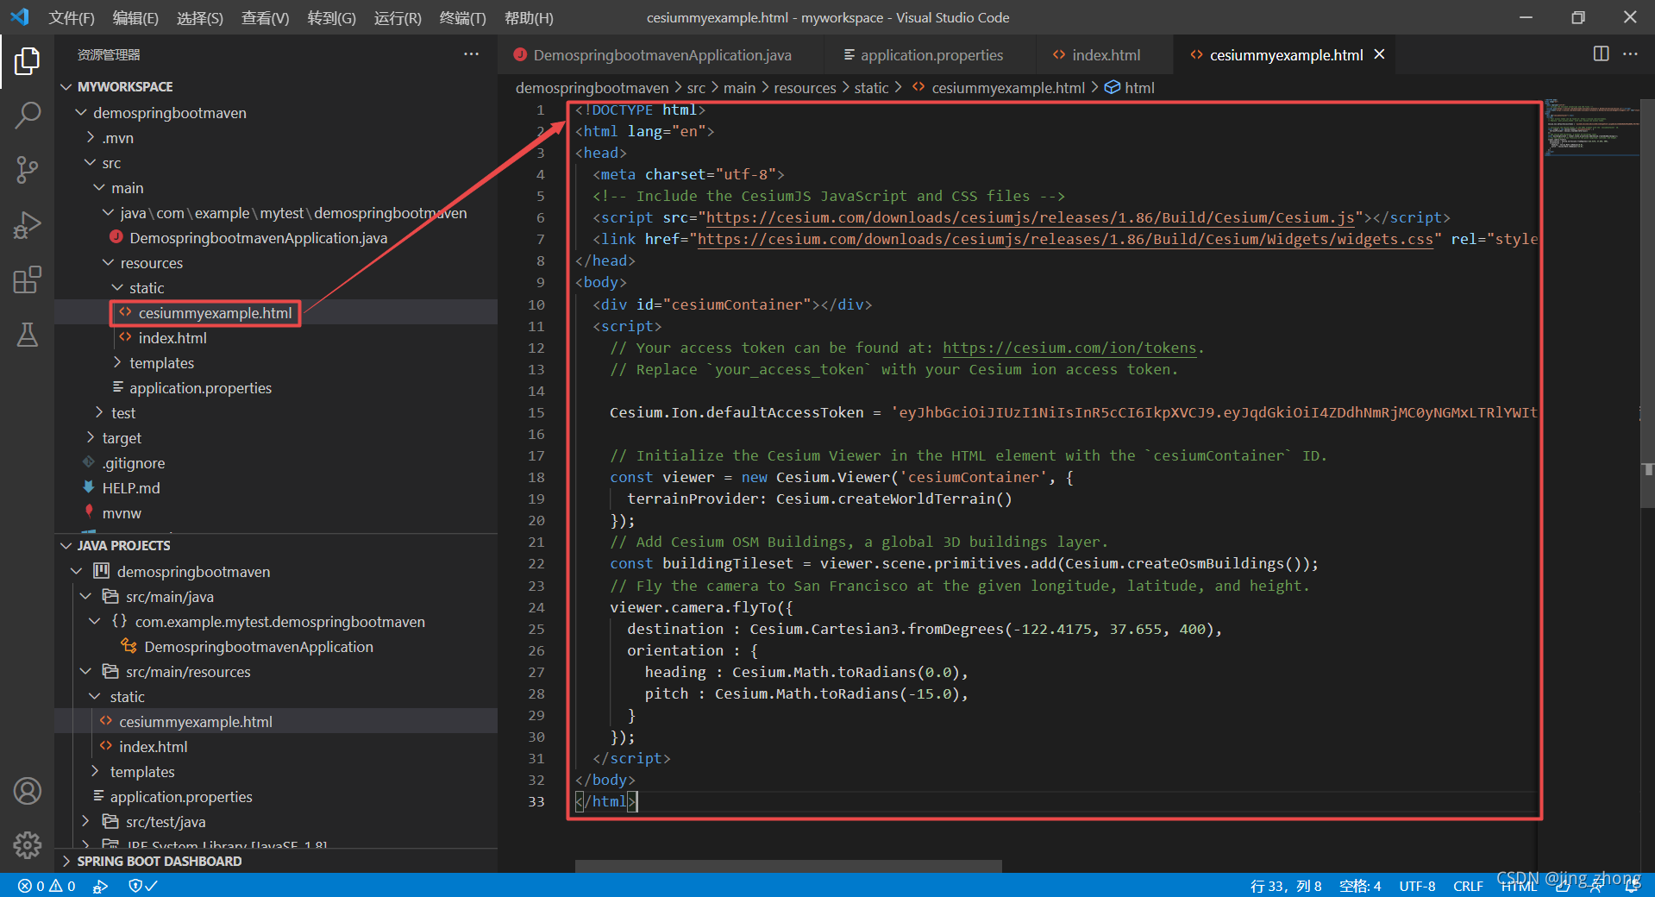Expand the SPRING BOOT DASHBOARD section
This screenshot has width=1655, height=897.
[159, 862]
